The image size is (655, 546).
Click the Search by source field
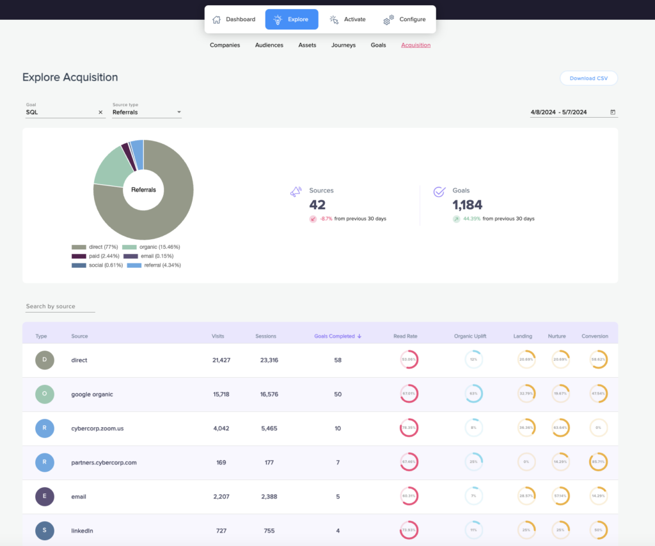pos(60,306)
